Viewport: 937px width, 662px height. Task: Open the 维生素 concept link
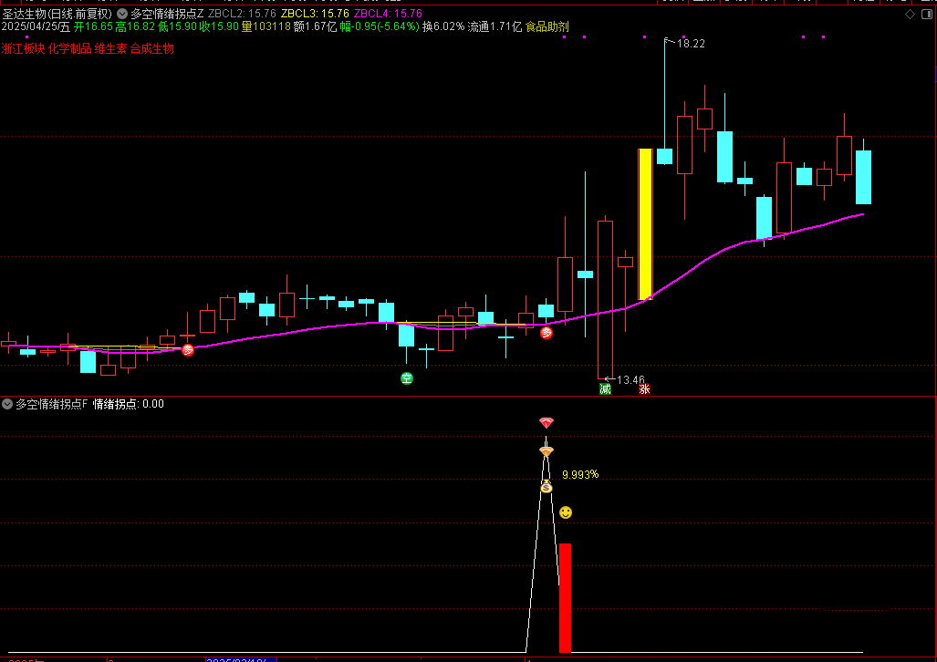(x=110, y=48)
